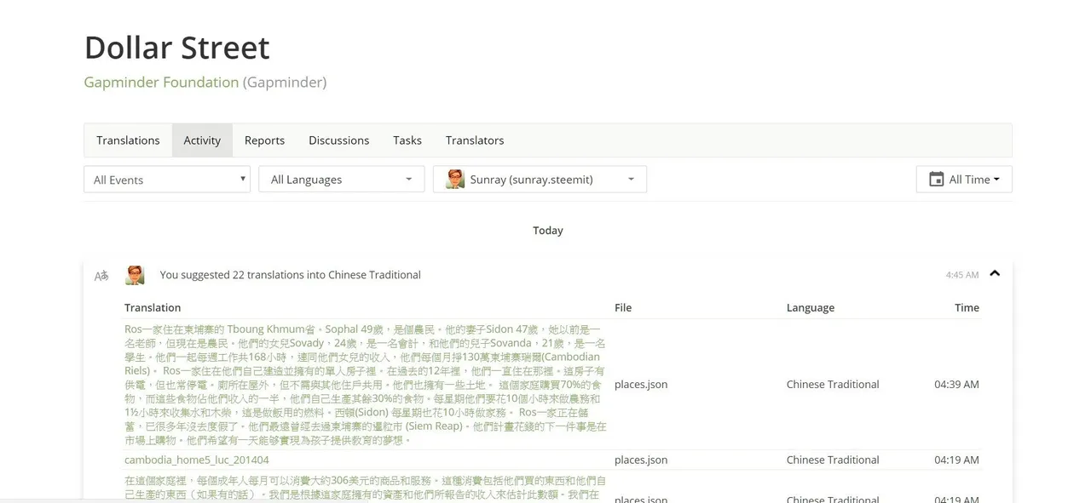Click the translation icon beside the activity entry
The height and width of the screenshot is (503, 1091).
(101, 276)
